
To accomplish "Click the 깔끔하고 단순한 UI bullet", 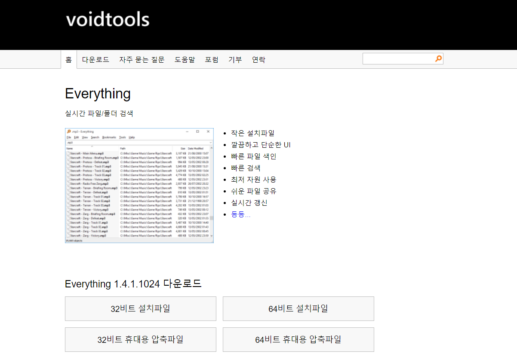I will click(261, 145).
